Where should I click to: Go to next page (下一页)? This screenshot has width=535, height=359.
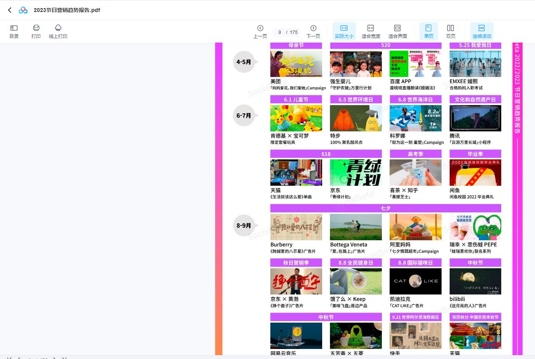[x=313, y=31]
